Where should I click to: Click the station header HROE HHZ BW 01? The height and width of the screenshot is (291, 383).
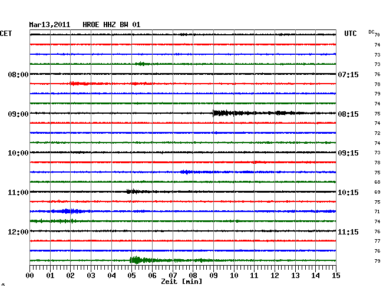point(111,25)
